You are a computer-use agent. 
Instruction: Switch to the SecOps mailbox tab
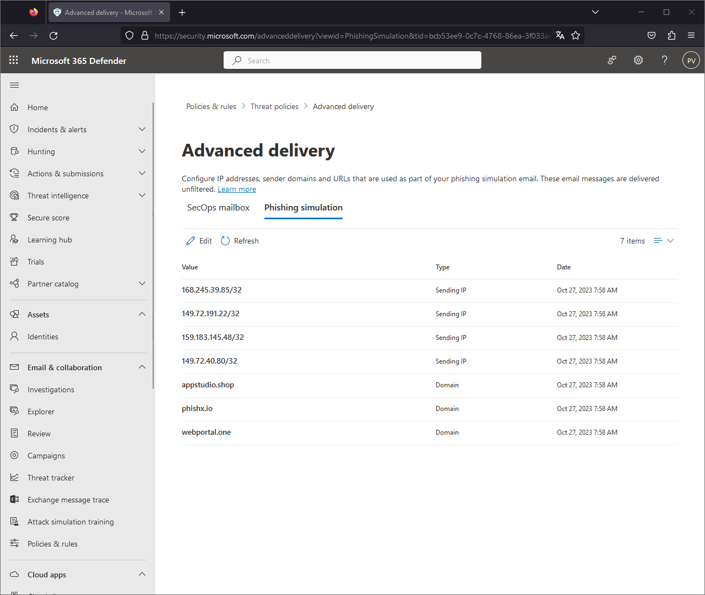tap(218, 208)
